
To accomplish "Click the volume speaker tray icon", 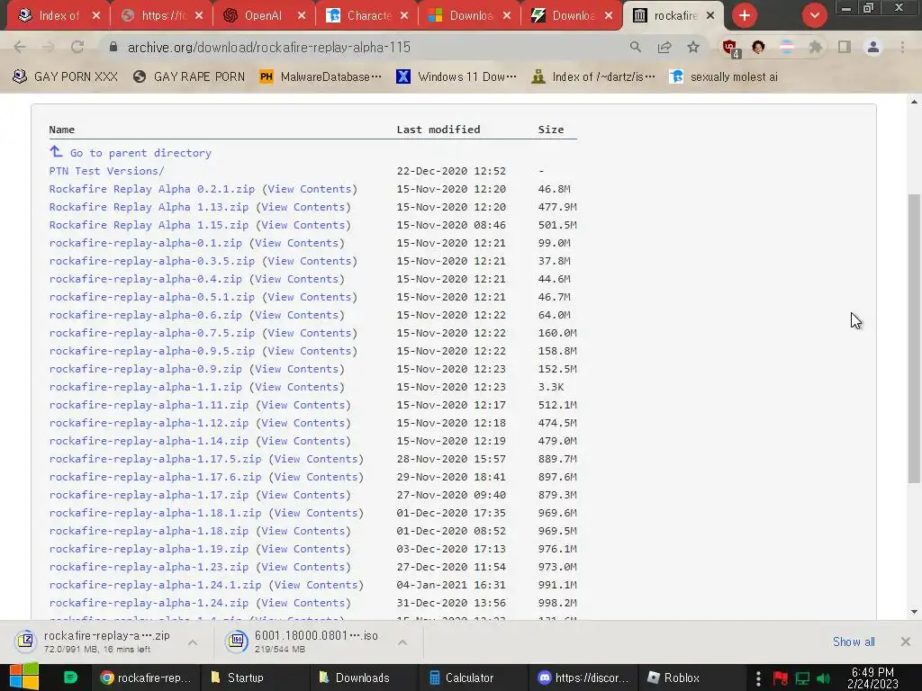I will point(823,678).
